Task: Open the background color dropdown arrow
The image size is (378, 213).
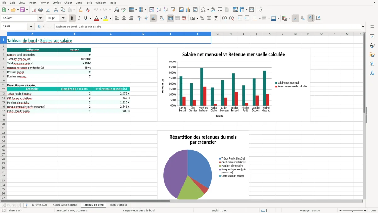Action: 110,18
